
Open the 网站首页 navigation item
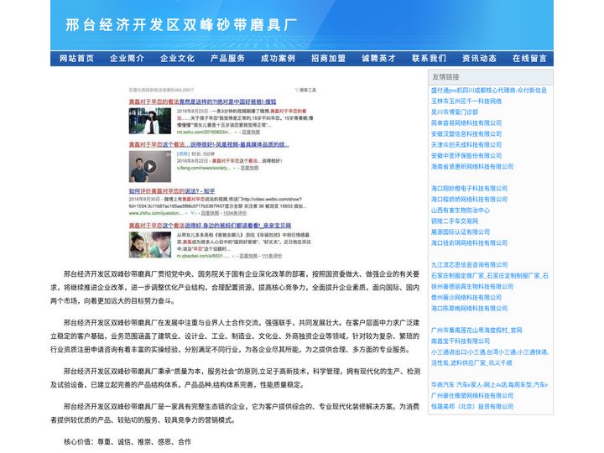pyautogui.click(x=76, y=59)
